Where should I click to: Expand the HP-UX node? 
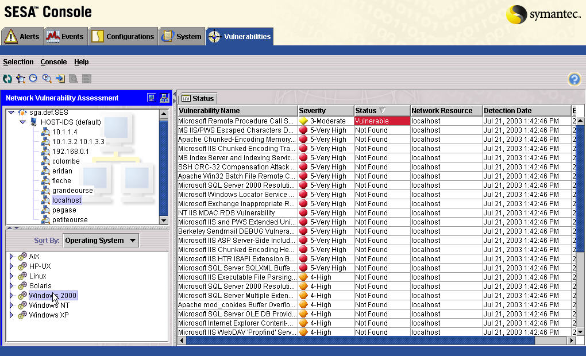point(11,266)
